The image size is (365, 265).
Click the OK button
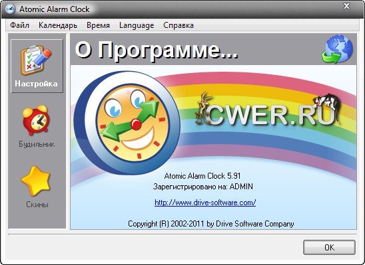point(329,247)
